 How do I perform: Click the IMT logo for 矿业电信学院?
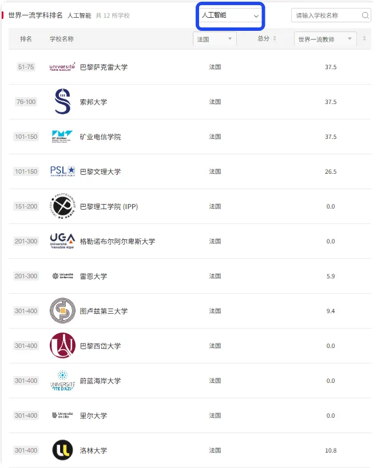coord(62,137)
